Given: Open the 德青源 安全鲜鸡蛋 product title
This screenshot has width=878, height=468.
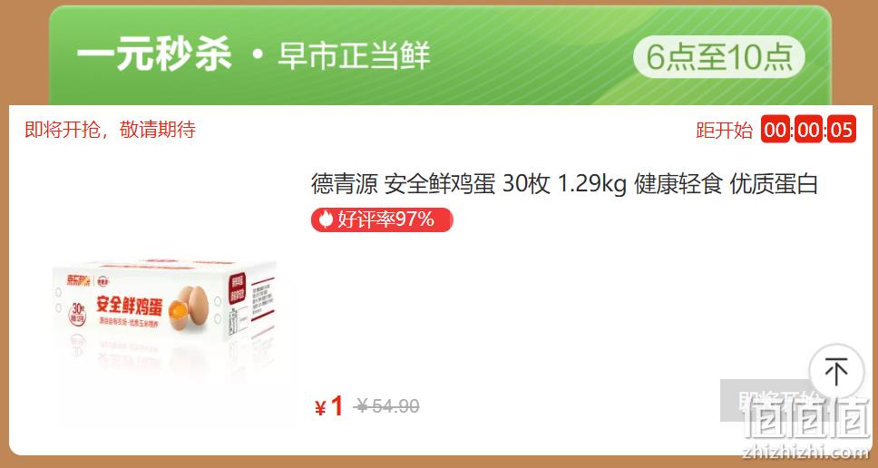Looking at the screenshot, I should [564, 184].
